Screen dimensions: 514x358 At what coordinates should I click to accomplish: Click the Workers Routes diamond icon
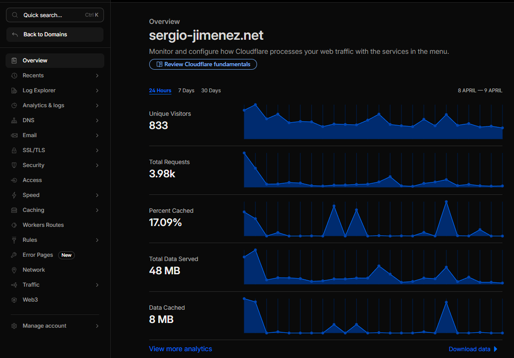click(14, 225)
